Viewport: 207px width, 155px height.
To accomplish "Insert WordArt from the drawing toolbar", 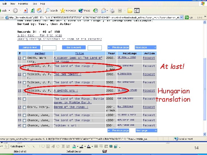I will click(x=53, y=146).
